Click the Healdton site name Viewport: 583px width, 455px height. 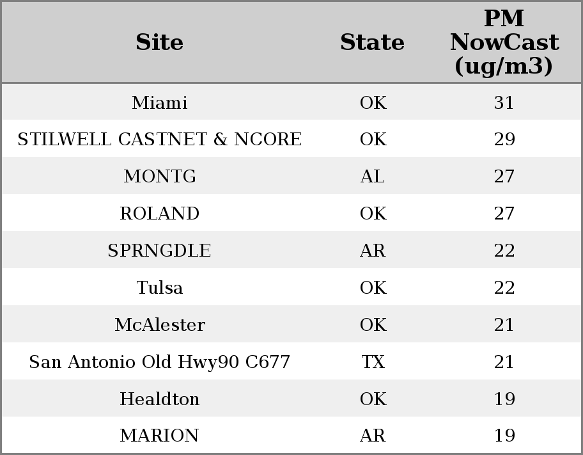[159, 399]
